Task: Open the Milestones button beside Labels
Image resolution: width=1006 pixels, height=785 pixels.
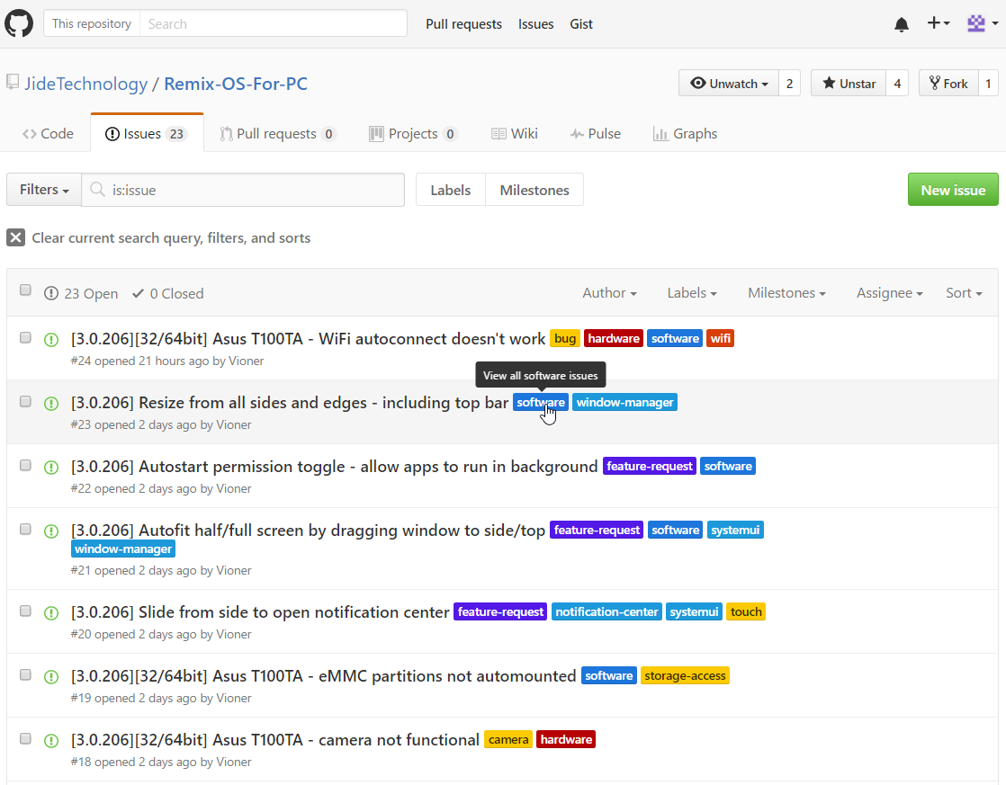Action: [534, 190]
